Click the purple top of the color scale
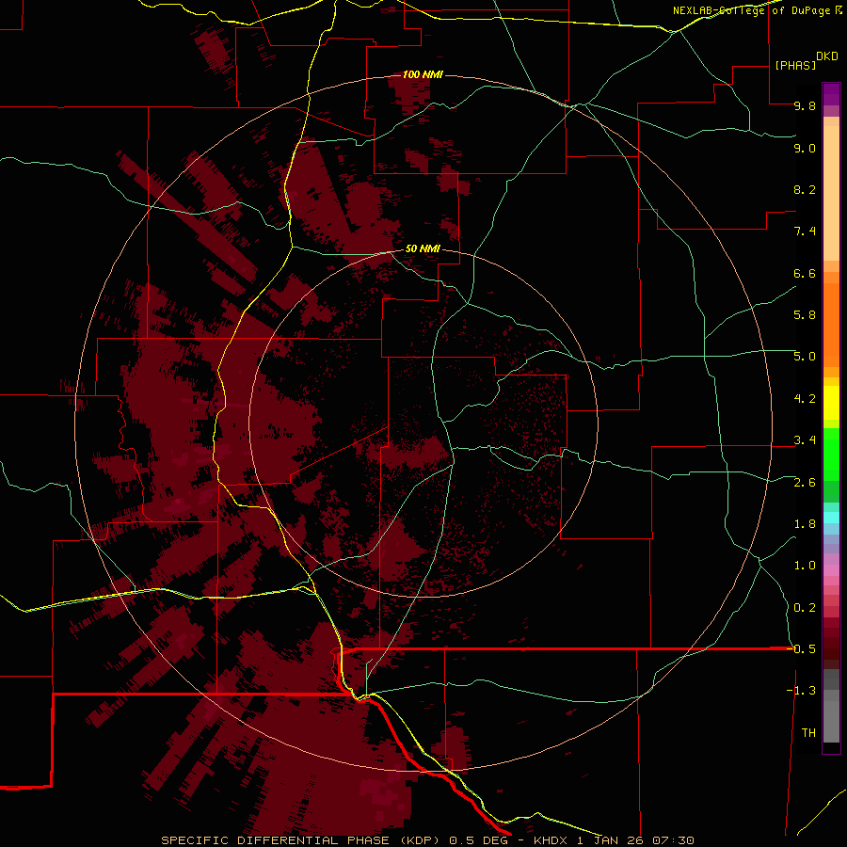The width and height of the screenshot is (847, 847). tap(831, 94)
